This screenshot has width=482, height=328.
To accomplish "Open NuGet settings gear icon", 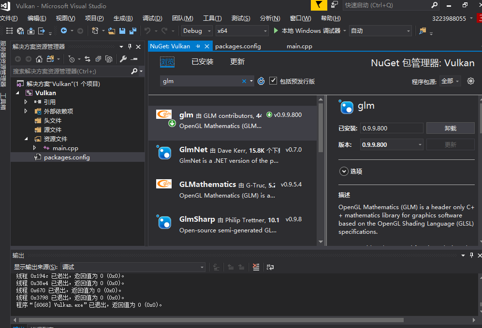I will 470,81.
